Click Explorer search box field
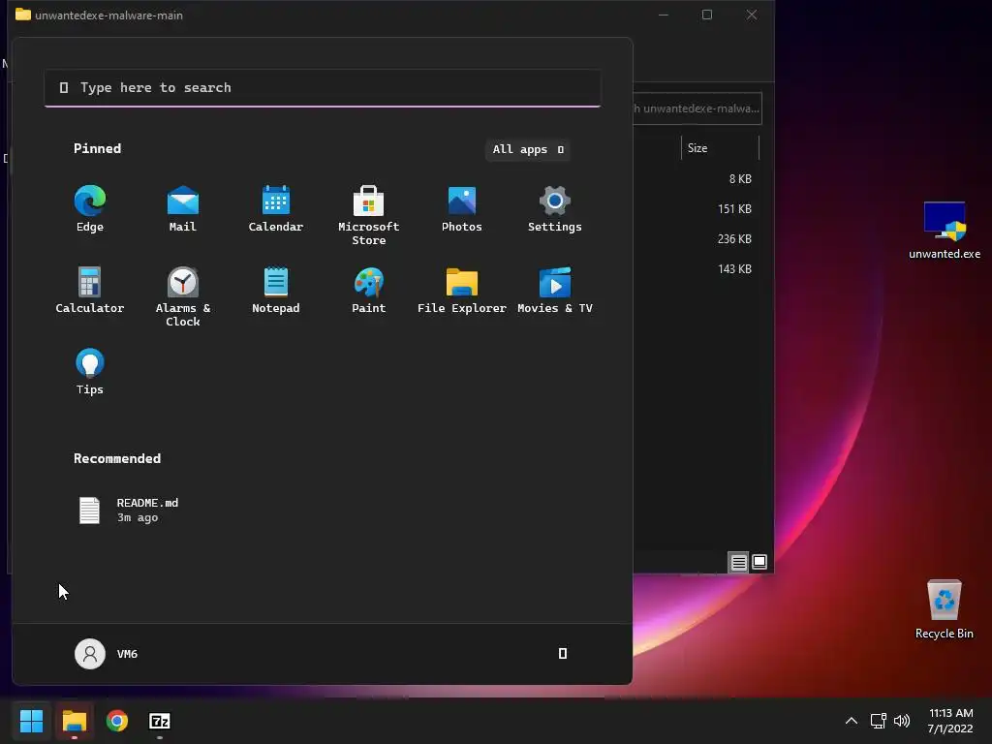This screenshot has height=744, width=992. point(697,108)
